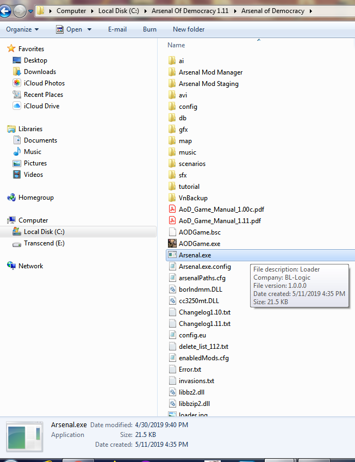This screenshot has width=355, height=462.
Task: Open Pictures library icon
Action: click(x=17, y=163)
